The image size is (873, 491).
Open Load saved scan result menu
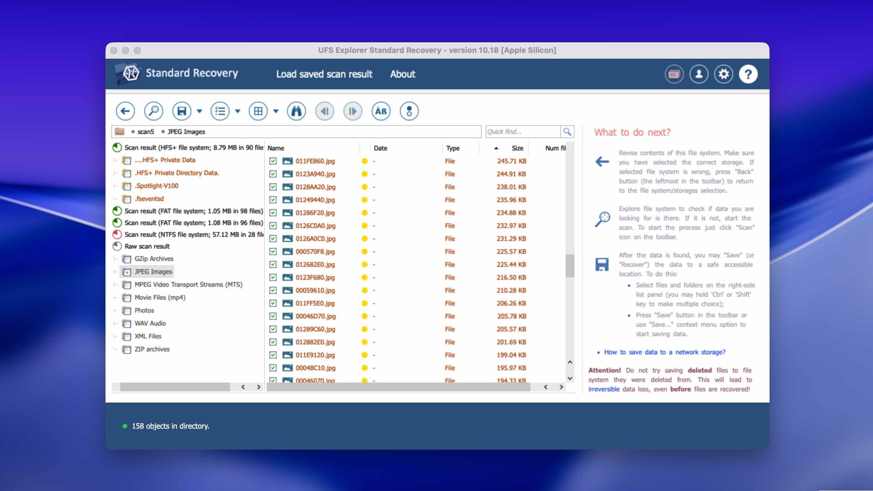324,74
